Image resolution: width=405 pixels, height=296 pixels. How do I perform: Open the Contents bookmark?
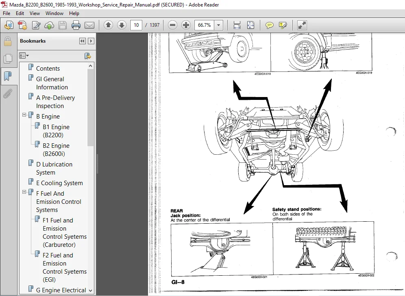[x=48, y=69]
